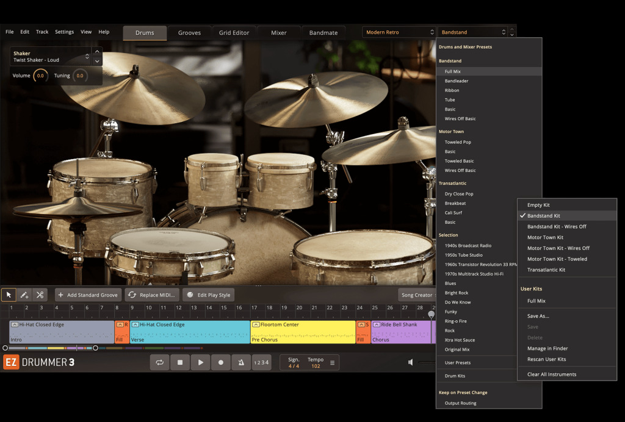Viewport: 625px width, 422px height.
Task: Choose Transatlantic Kit
Action: pos(567,270)
